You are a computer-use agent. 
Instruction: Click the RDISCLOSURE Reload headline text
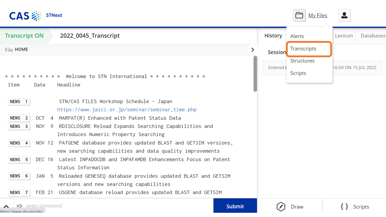tap(135, 130)
